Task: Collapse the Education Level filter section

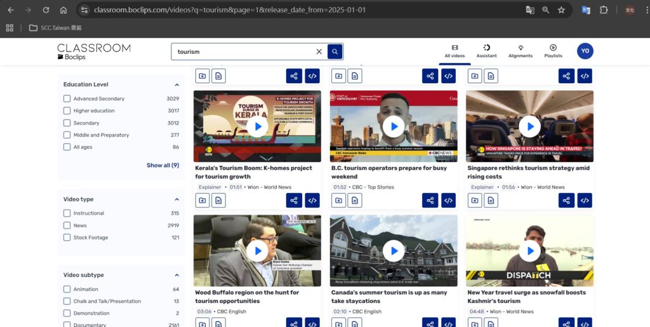Action: 176,84
